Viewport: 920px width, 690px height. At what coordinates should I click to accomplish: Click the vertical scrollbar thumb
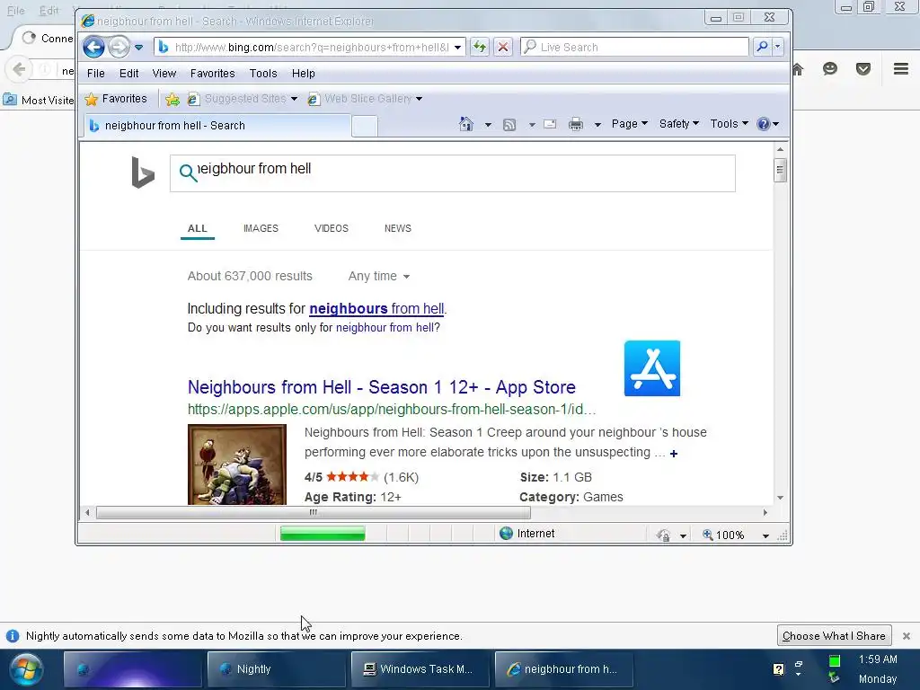pos(780,171)
